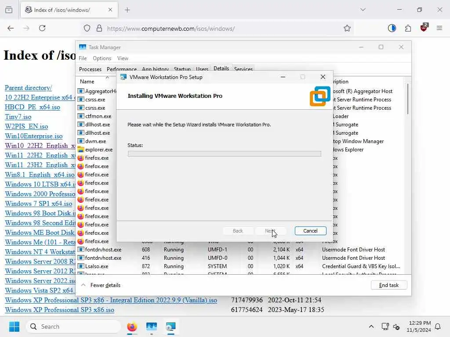450x337 pixels.
Task: Click the muted volume tray icon
Action: (396, 326)
